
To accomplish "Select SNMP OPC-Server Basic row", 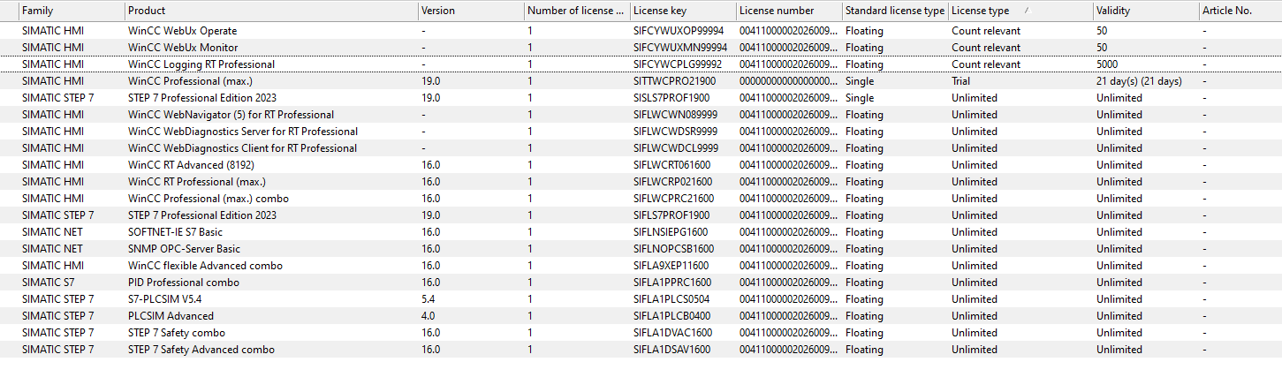I will click(641, 249).
